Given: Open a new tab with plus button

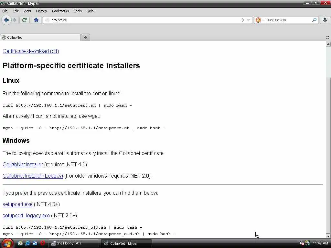Looking at the screenshot, I should pyautogui.click(x=85, y=37).
